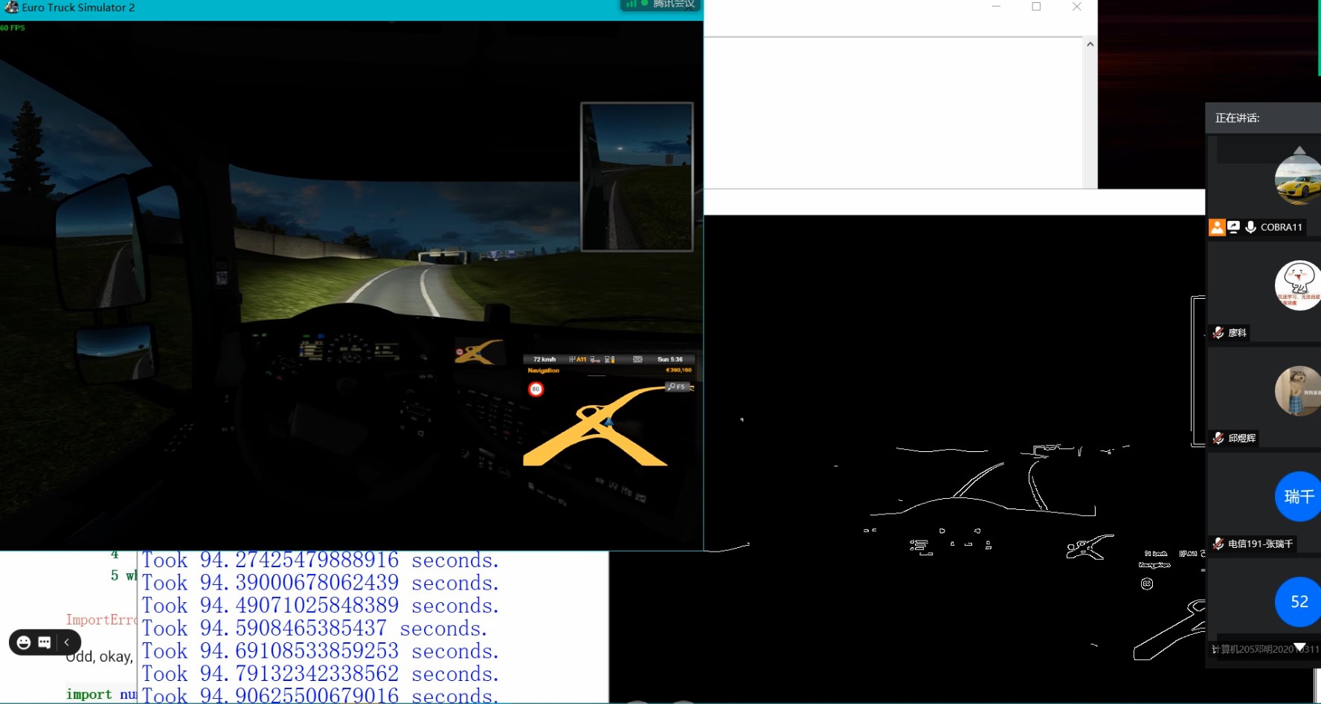
Task: Click the scroll-up arrow on white window's scrollbar
Action: pyautogui.click(x=1090, y=45)
